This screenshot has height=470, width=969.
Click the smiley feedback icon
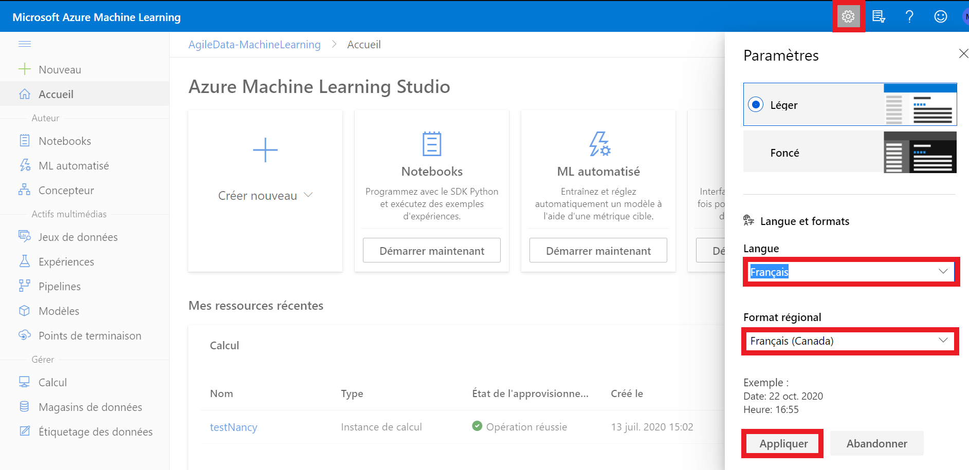click(x=940, y=16)
